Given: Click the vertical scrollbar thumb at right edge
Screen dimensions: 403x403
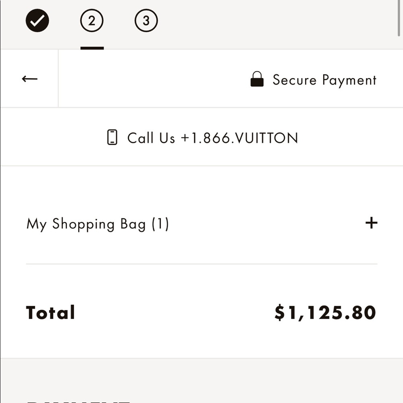Looking at the screenshot, I should 399,18.
